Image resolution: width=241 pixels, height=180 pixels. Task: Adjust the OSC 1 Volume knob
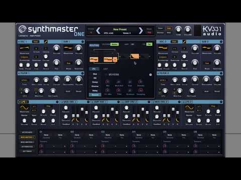coord(56,48)
